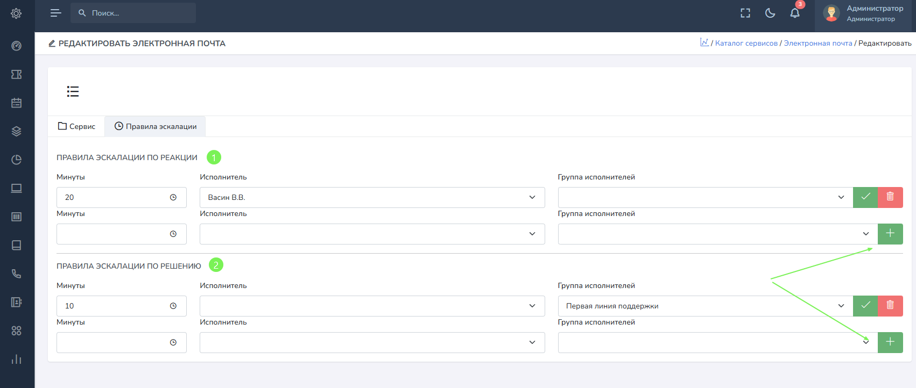Go to Каталог сервисов breadcrumb link

tap(746, 43)
